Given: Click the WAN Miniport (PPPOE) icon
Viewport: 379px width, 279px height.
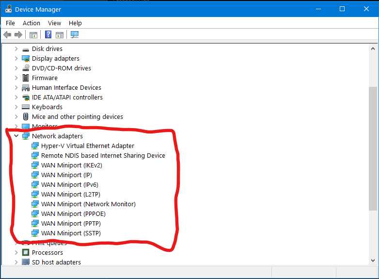Looking at the screenshot, I should (x=35, y=213).
